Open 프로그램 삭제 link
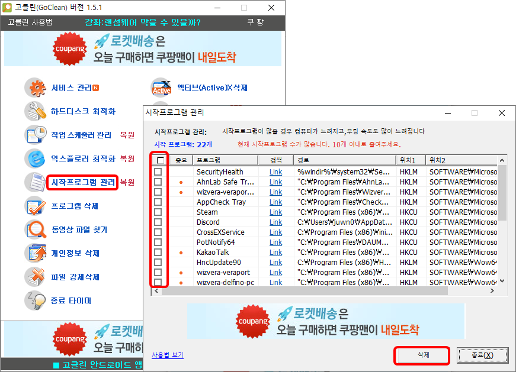The width and height of the screenshot is (516, 372). pyautogui.click(x=75, y=206)
